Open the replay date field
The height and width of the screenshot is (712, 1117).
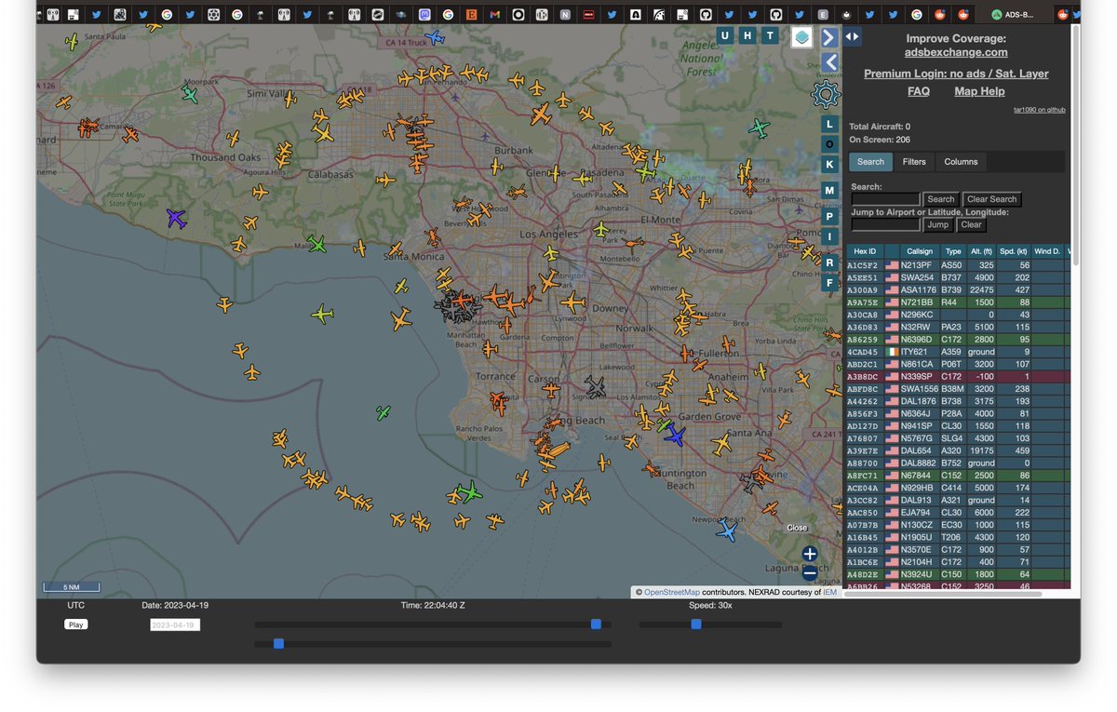[175, 625]
